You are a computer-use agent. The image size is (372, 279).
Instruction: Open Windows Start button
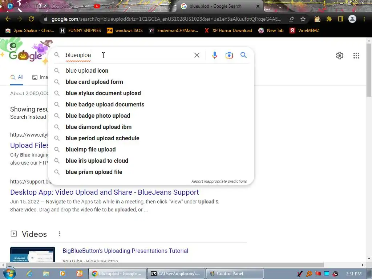pyautogui.click(x=9, y=273)
